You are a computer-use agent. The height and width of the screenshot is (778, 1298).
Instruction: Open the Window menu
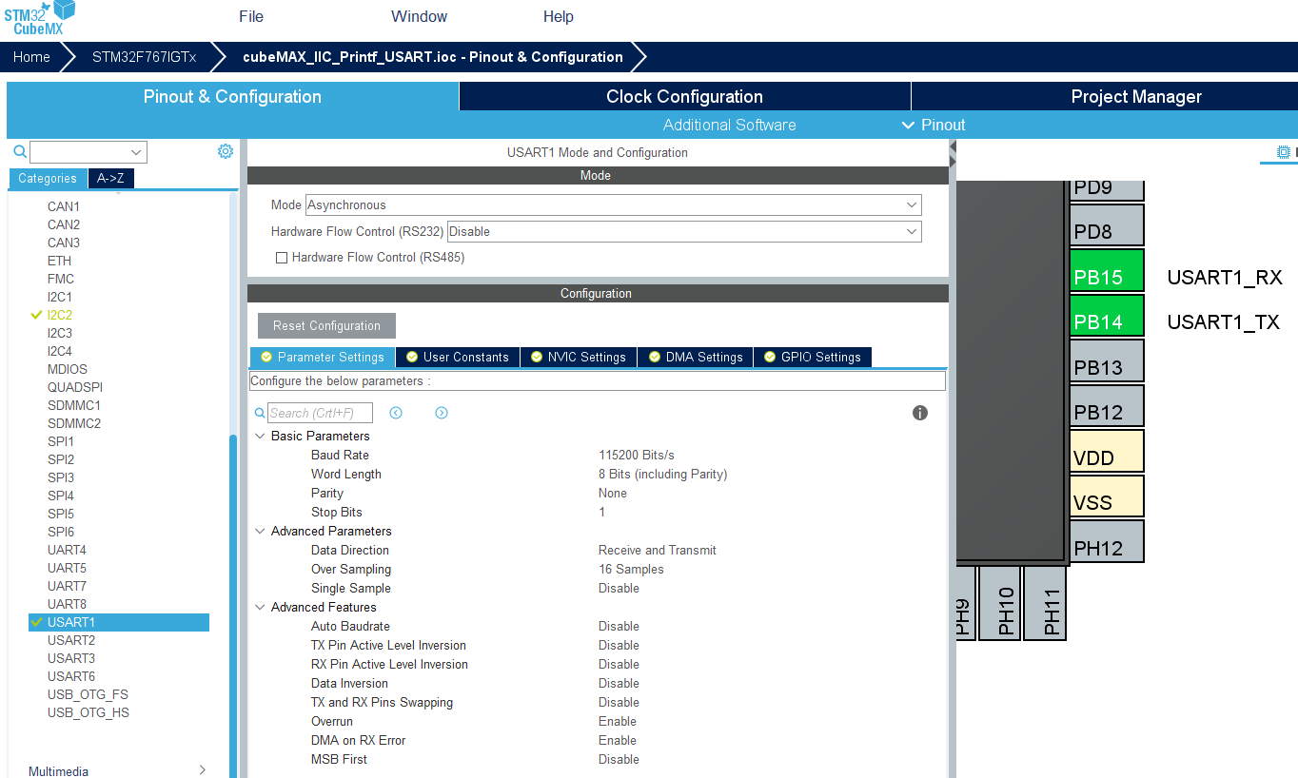(x=419, y=16)
